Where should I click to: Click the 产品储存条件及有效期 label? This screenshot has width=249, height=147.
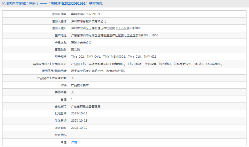[x=52, y=78]
